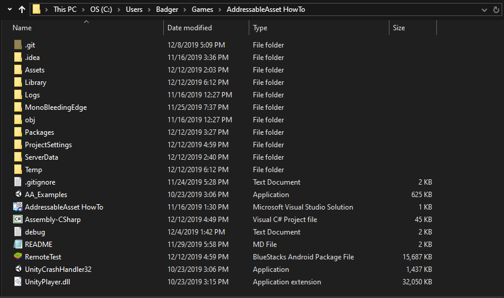The width and height of the screenshot is (504, 298).
Task: Click the 'Assembly-CSharp' file name
Action: (53, 220)
